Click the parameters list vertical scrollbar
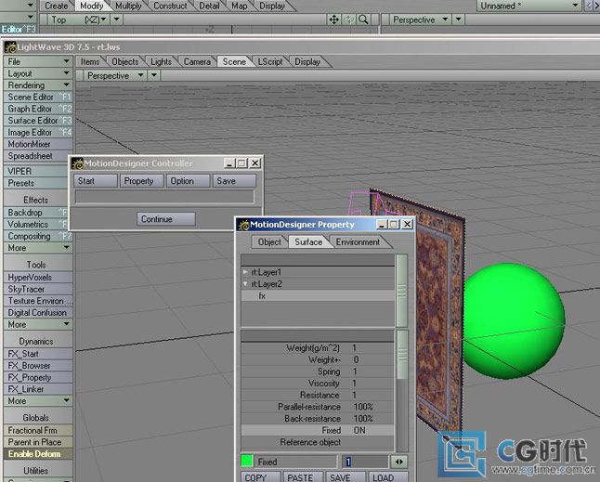The width and height of the screenshot is (600, 482). point(402,391)
